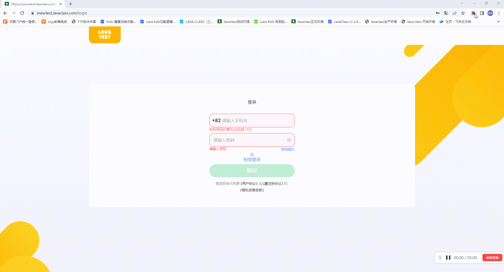The height and width of the screenshot is (272, 504).
Task: Click the red 请输入密码 error text
Action: (x=218, y=149)
